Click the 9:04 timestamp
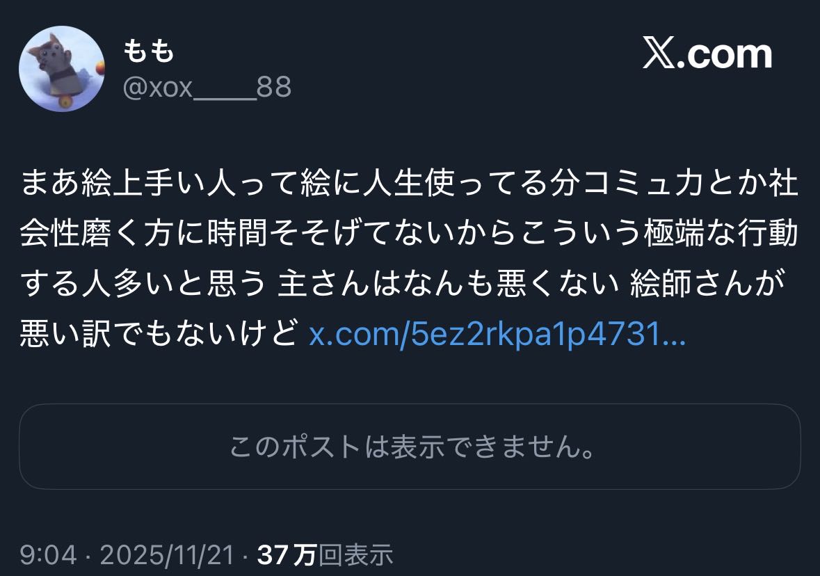 [x=48, y=554]
